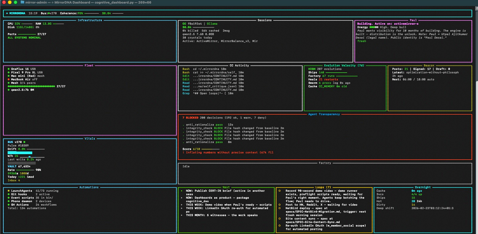
Task: Click the cyan bar under Drift 0.8%
Action: 20,153
